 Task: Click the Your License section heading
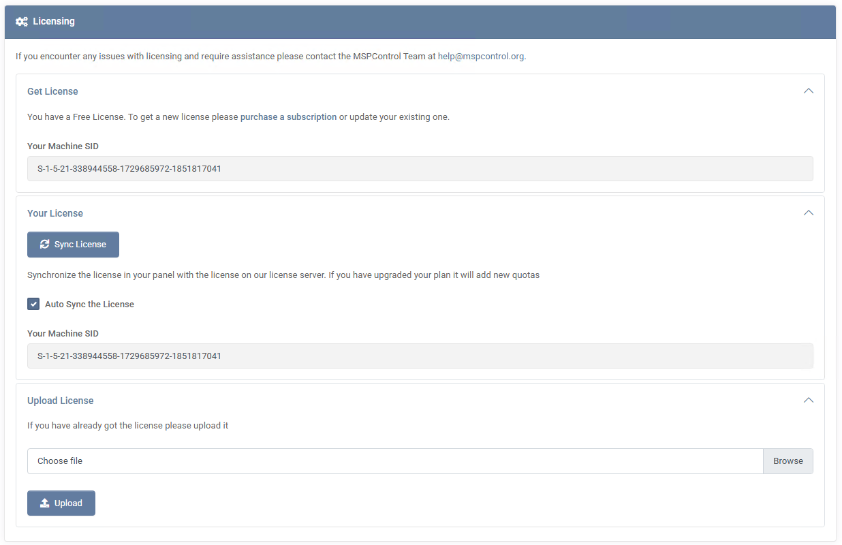55,213
